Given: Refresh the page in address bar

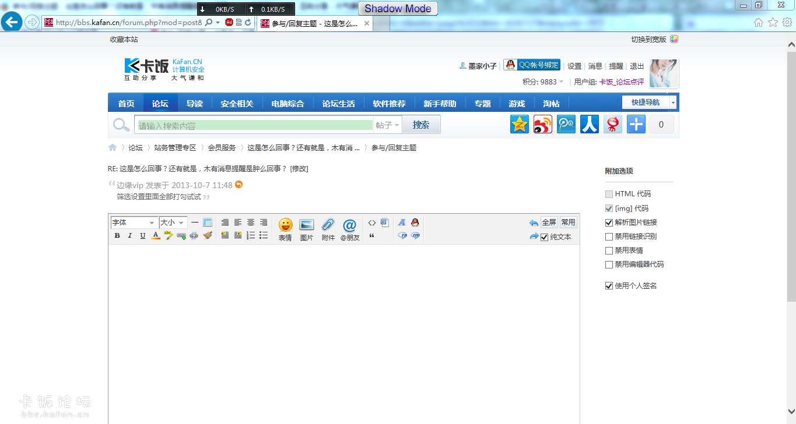Looking at the screenshot, I should pyautogui.click(x=248, y=22).
